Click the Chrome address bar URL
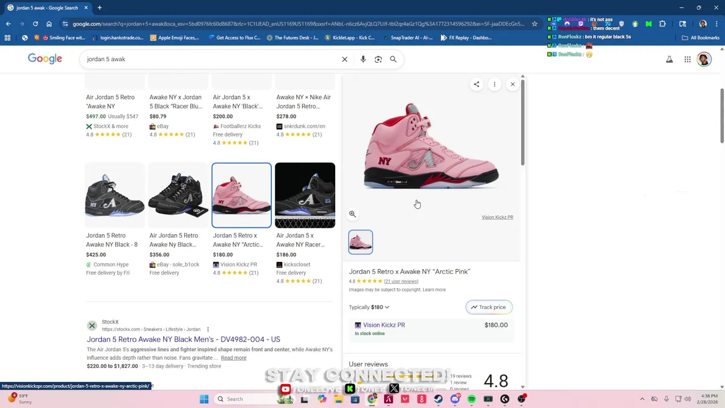This screenshot has width=725, height=408. tap(298, 24)
